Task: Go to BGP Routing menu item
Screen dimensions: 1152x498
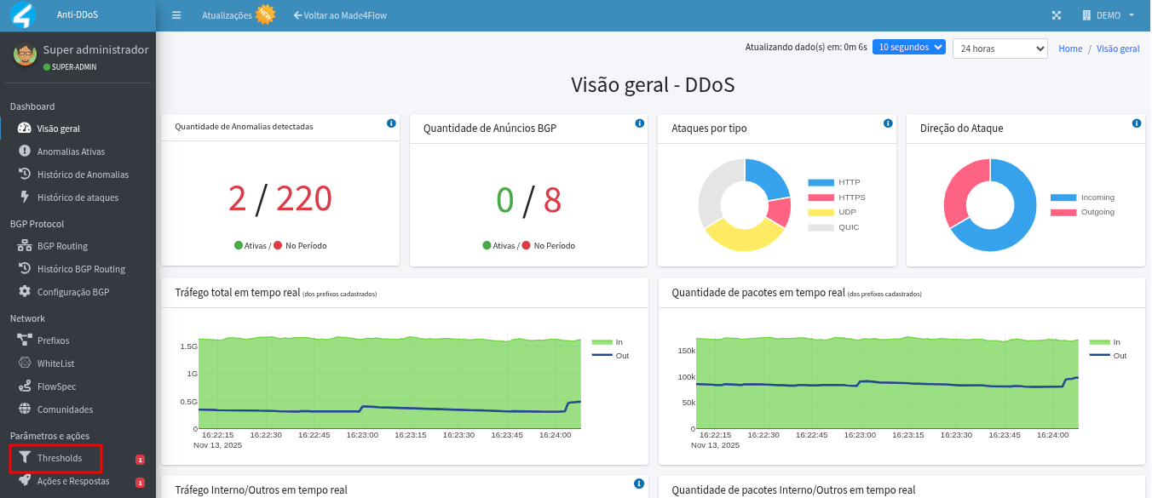Action: 62,246
